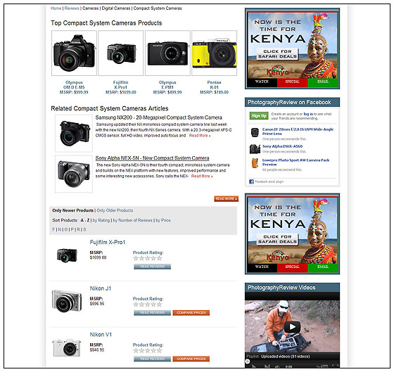Jump to letter R in alphabet index
The height and width of the screenshot is (372, 394).
point(79,229)
